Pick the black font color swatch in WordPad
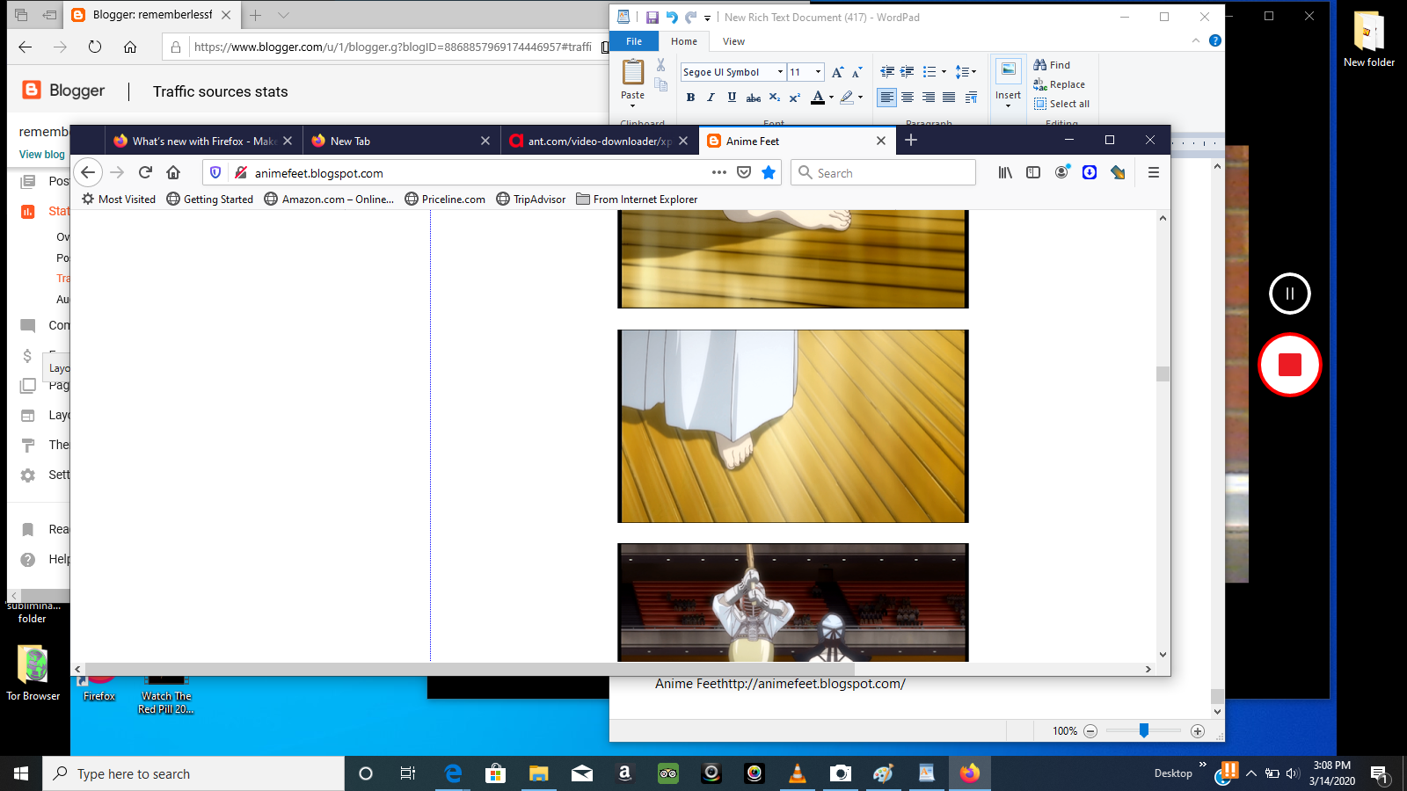Viewport: 1407px width, 791px height. (x=818, y=98)
